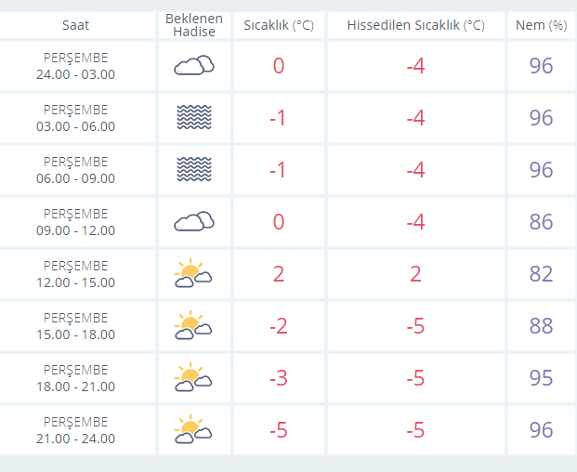This screenshot has height=472, width=577.
Task: Click the fog icon for 03.00-06.00
Action: click(193, 117)
